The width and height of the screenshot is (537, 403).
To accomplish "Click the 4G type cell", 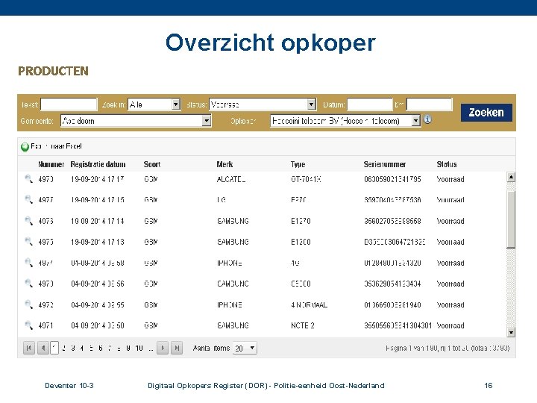I will (295, 263).
